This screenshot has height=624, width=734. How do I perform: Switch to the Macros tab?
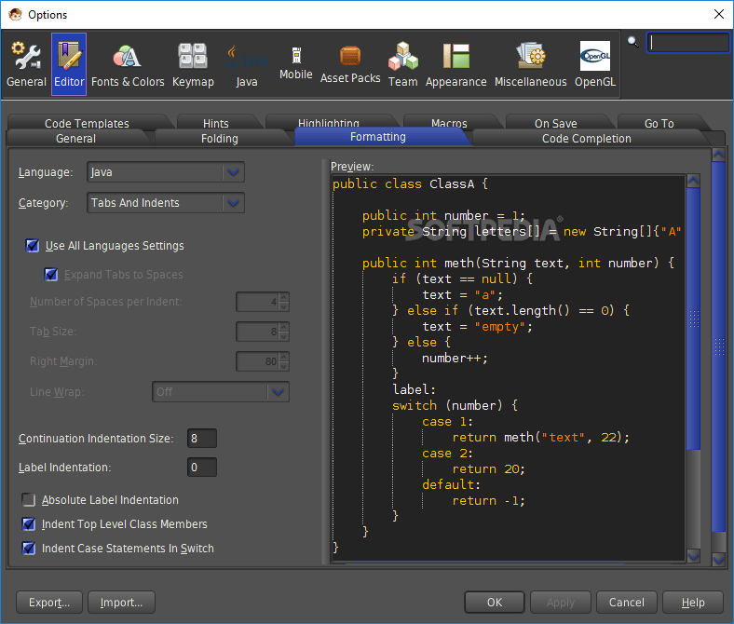pos(449,122)
